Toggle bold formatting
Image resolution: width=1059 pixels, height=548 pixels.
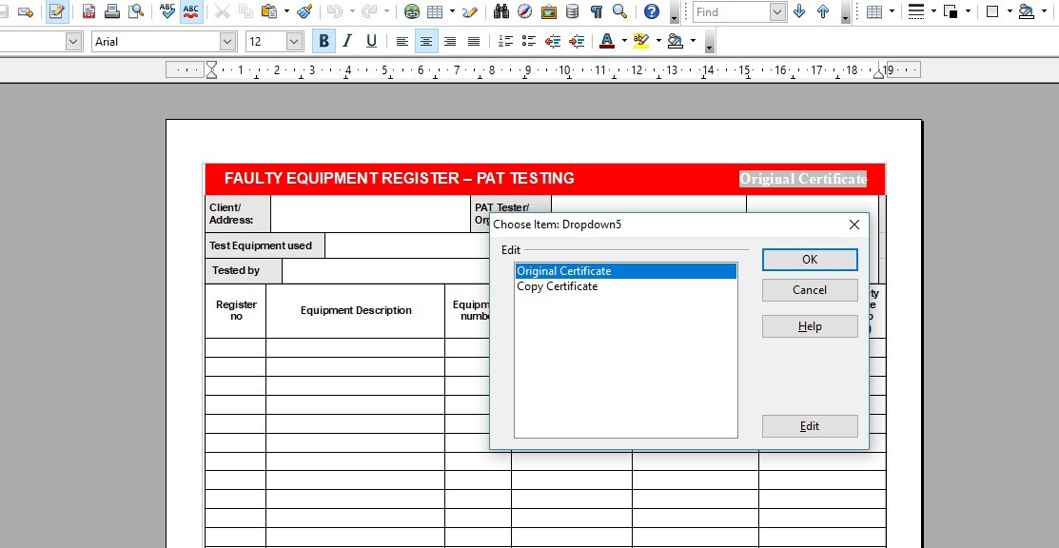point(323,41)
